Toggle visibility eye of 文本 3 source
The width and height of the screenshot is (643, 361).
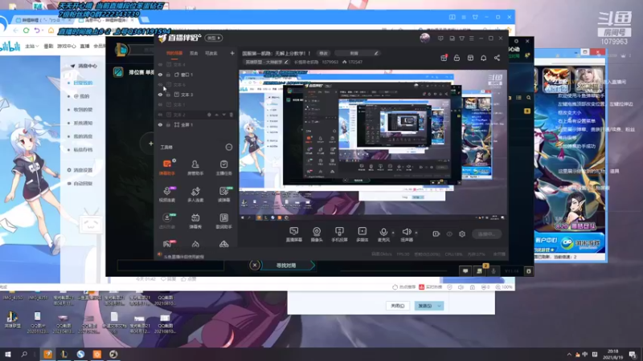[x=160, y=95]
